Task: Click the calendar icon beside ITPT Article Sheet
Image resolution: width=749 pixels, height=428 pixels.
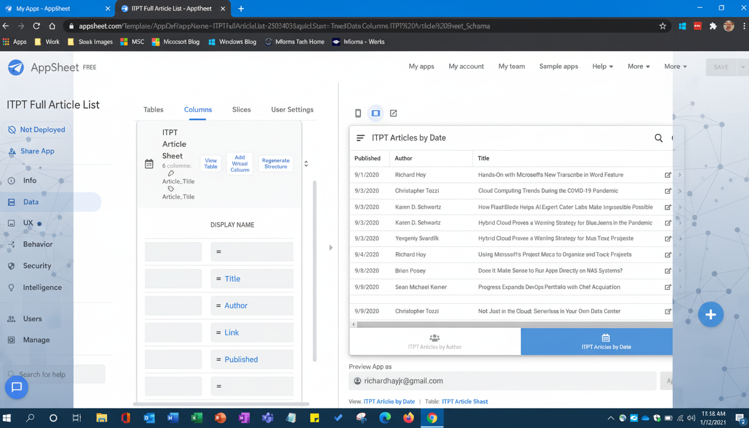Action: tap(149, 163)
